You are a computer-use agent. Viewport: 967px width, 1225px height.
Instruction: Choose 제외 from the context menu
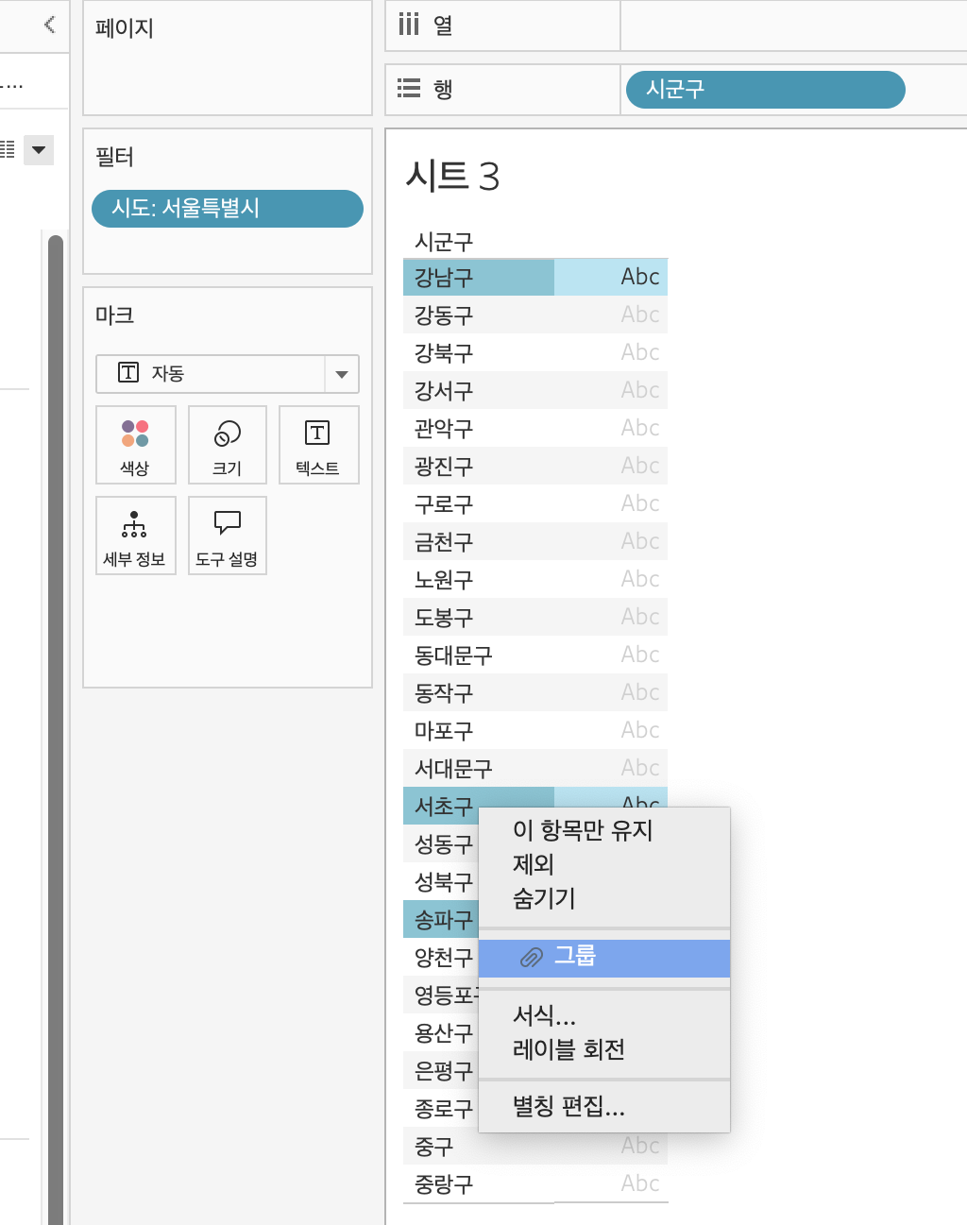534,864
